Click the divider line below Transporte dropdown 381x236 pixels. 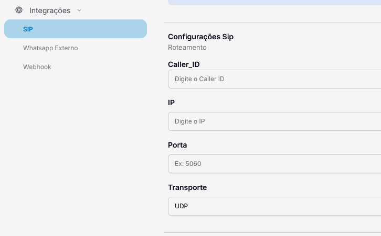point(272,232)
